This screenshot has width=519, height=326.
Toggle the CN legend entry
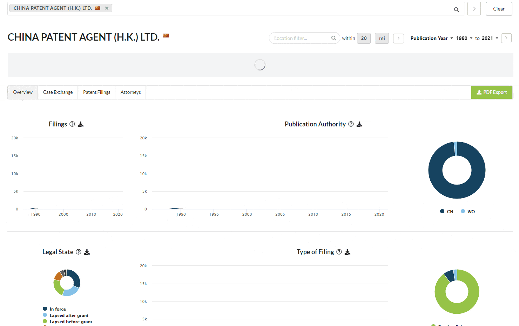pyautogui.click(x=446, y=211)
